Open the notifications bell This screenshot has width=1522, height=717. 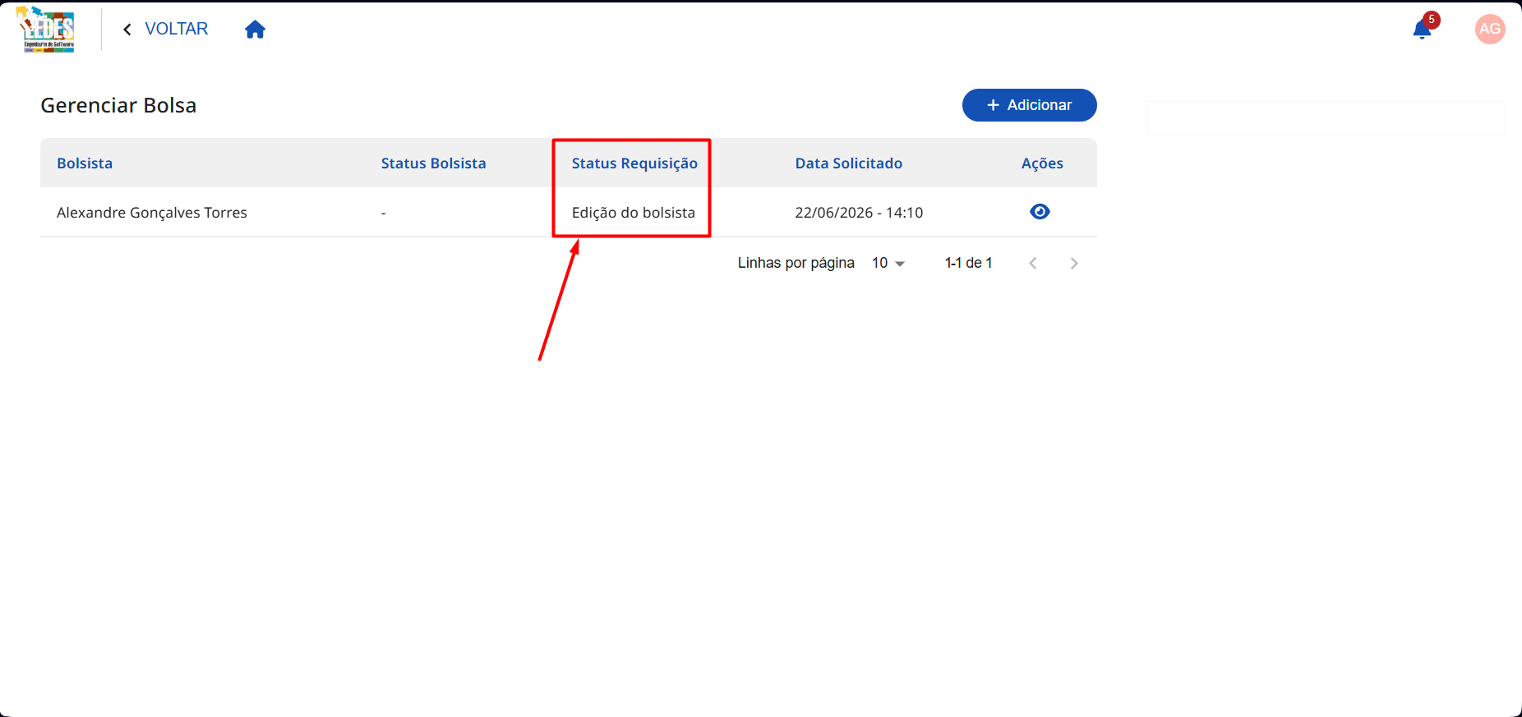pos(1422,30)
